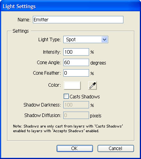Pick a light color with the eyedropper

pyautogui.click(x=93, y=86)
